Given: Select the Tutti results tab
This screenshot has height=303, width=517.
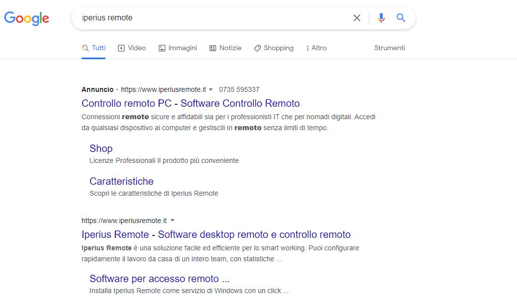Looking at the screenshot, I should (x=93, y=48).
